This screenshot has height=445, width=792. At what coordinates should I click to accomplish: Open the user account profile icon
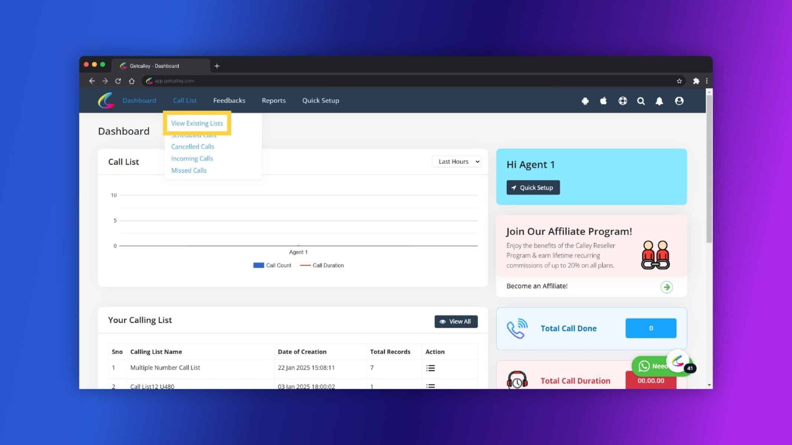coord(679,101)
